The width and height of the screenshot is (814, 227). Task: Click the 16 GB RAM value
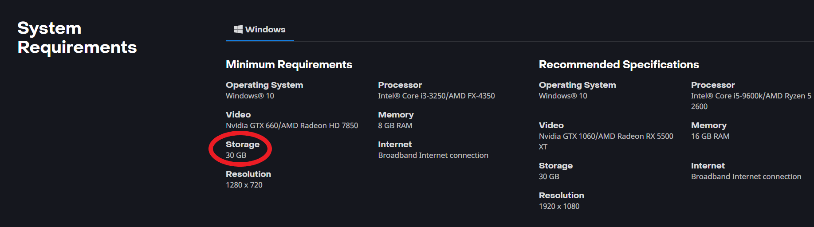pyautogui.click(x=710, y=136)
